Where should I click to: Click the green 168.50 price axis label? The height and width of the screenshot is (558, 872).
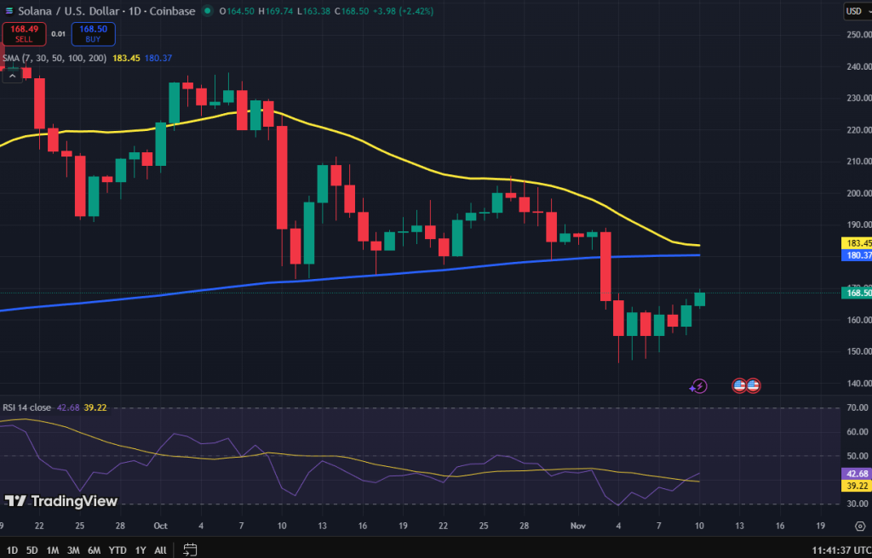(857, 293)
